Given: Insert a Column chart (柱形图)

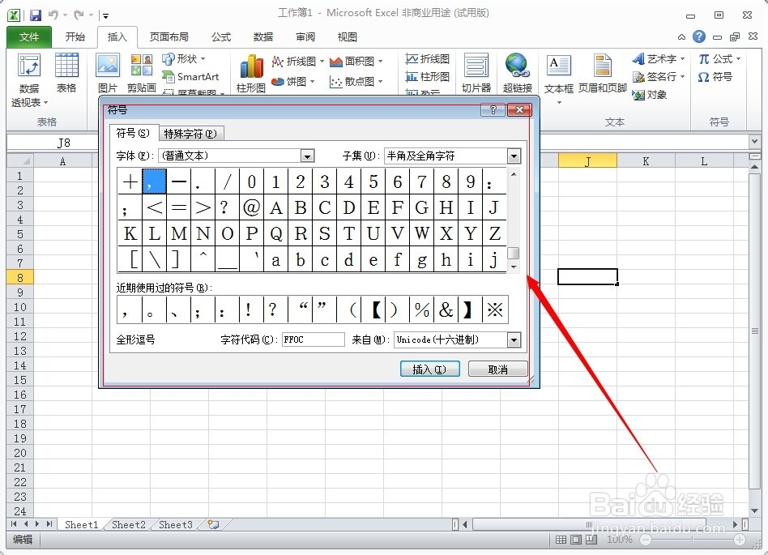Looking at the screenshot, I should (x=251, y=73).
